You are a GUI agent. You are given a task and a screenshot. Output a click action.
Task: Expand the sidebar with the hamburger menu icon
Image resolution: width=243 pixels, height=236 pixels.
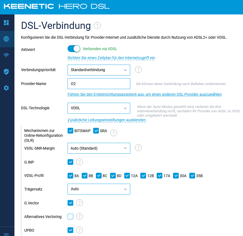point(6,234)
